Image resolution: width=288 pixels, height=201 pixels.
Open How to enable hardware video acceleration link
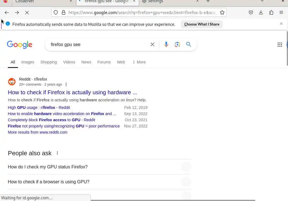click(x=62, y=114)
